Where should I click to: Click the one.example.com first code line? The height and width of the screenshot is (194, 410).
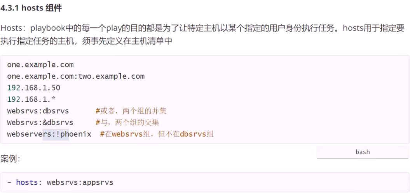[40, 65]
